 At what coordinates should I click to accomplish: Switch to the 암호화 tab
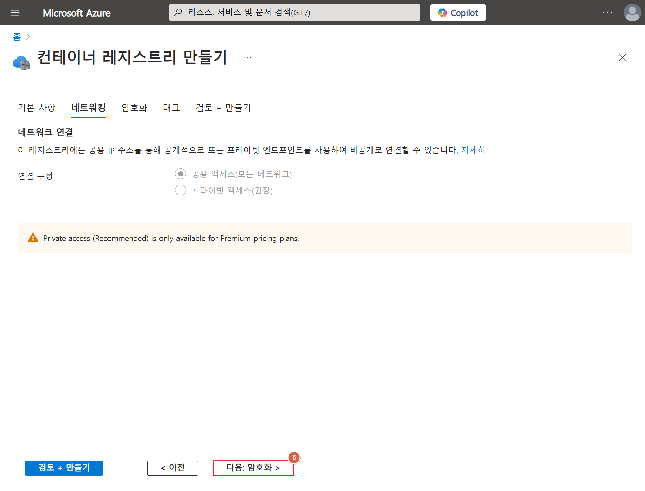[134, 108]
